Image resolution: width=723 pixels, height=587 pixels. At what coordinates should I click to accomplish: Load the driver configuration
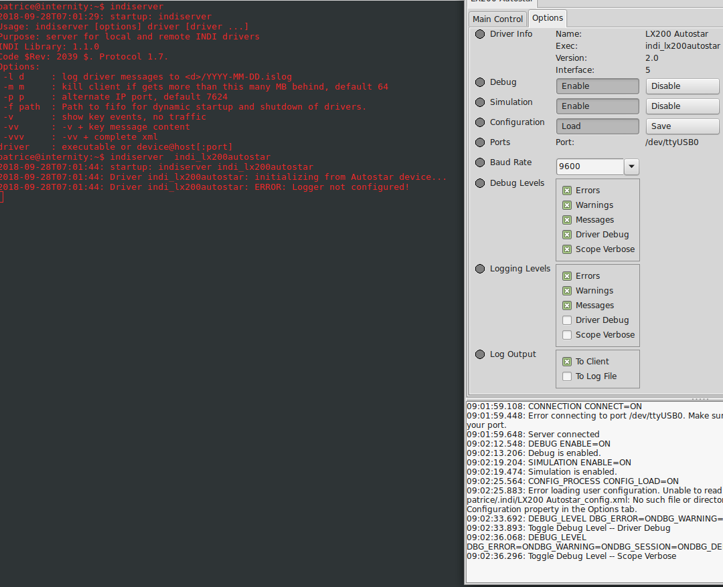[x=597, y=126]
